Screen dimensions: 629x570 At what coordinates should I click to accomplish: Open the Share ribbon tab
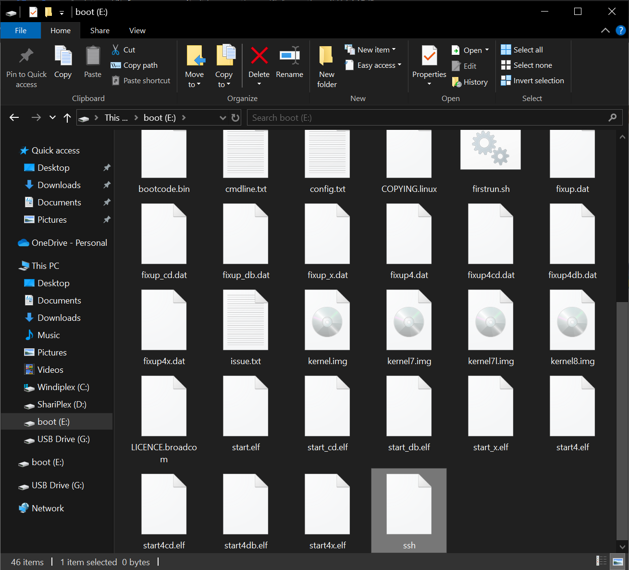[100, 30]
